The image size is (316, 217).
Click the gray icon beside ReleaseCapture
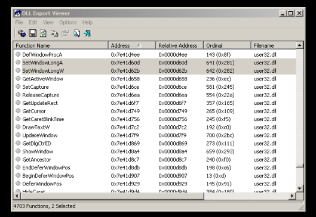click(x=18, y=95)
